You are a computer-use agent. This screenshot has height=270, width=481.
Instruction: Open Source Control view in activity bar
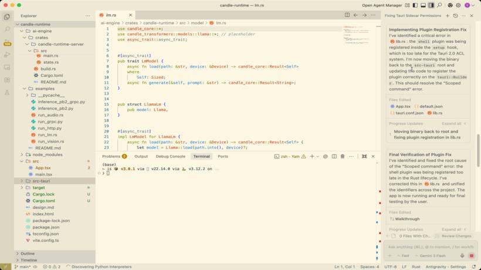7,42
